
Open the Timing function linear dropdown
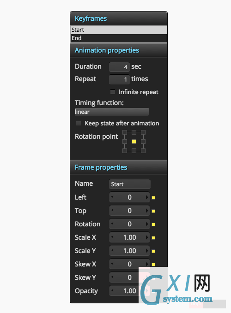click(112, 112)
